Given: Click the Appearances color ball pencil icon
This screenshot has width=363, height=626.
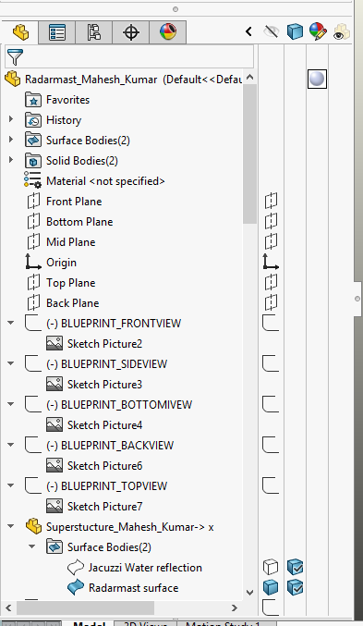Looking at the screenshot, I should (x=318, y=31).
